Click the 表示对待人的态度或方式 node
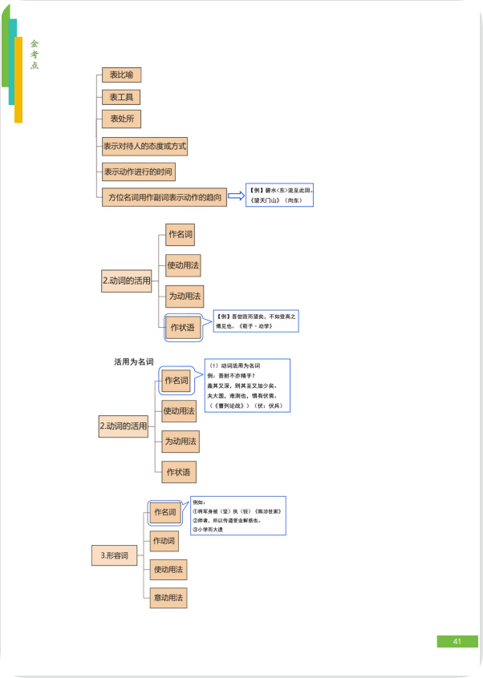The width and height of the screenshot is (483, 678). point(144,147)
